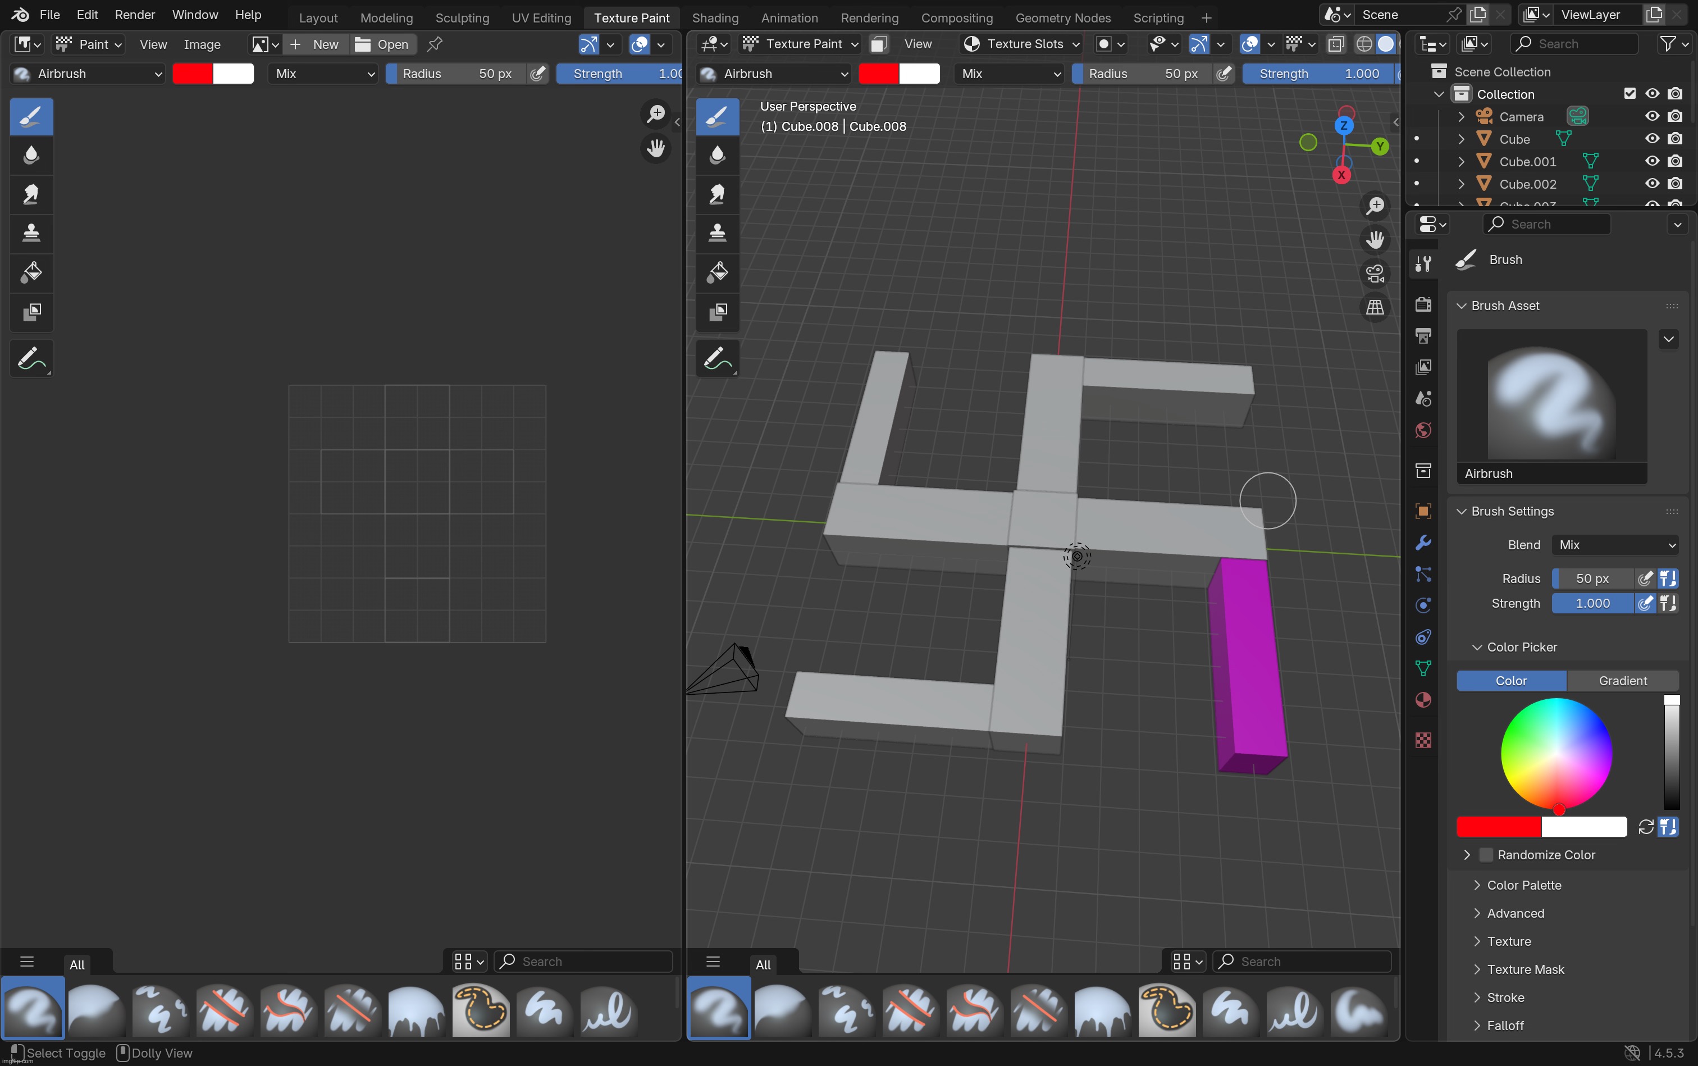Switch color picker to Gradient mode
The width and height of the screenshot is (1698, 1066).
[1622, 680]
